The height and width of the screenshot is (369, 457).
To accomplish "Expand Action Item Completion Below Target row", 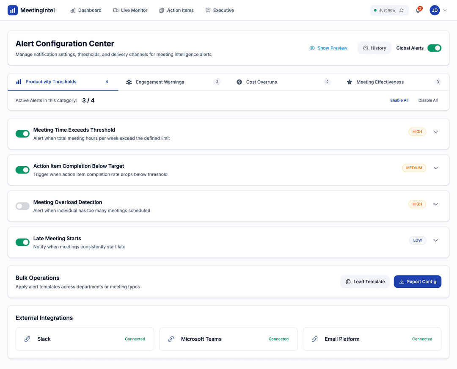I will (x=436, y=168).
